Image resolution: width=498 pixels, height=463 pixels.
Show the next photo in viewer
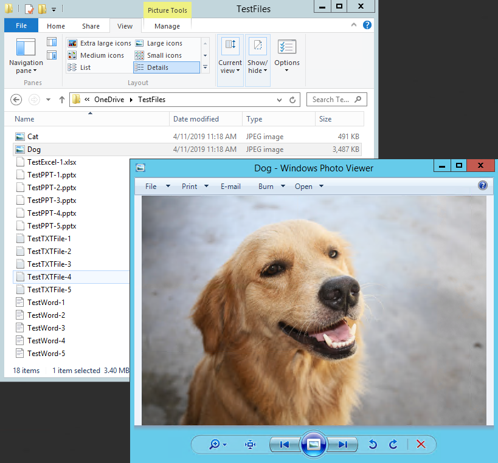click(x=343, y=445)
